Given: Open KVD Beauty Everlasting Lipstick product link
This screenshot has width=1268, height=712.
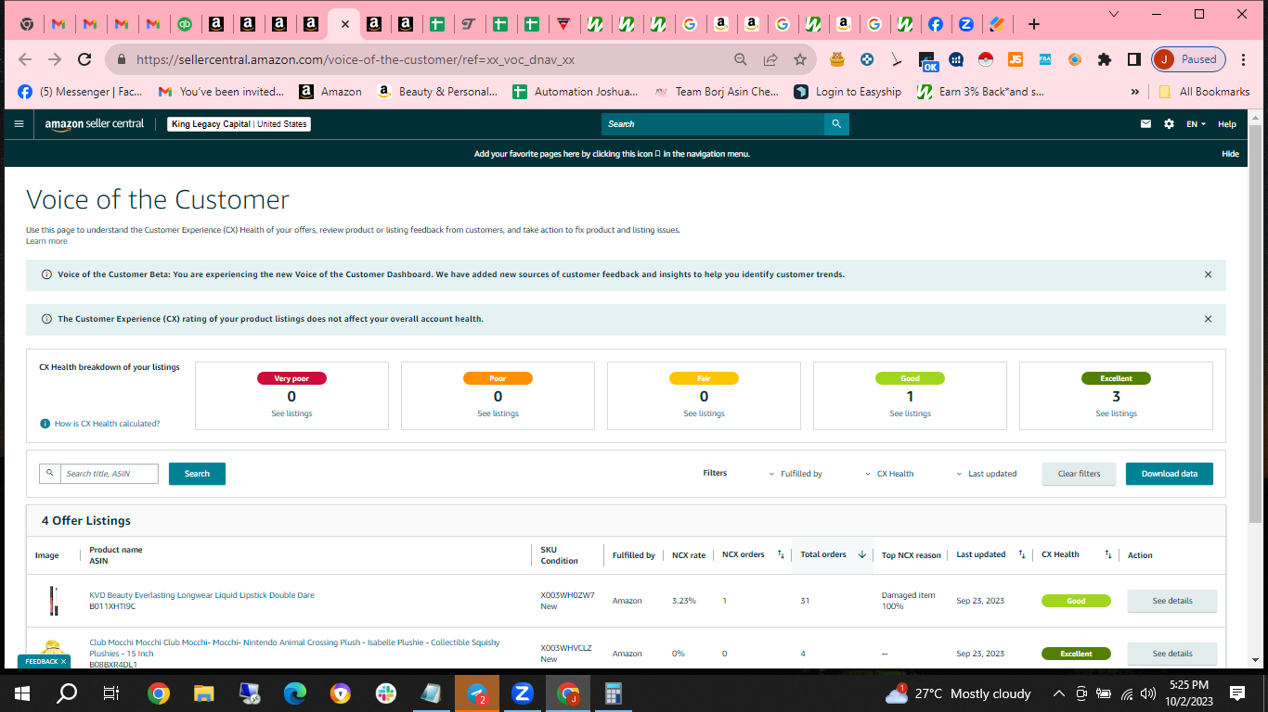Looking at the screenshot, I should (x=201, y=595).
